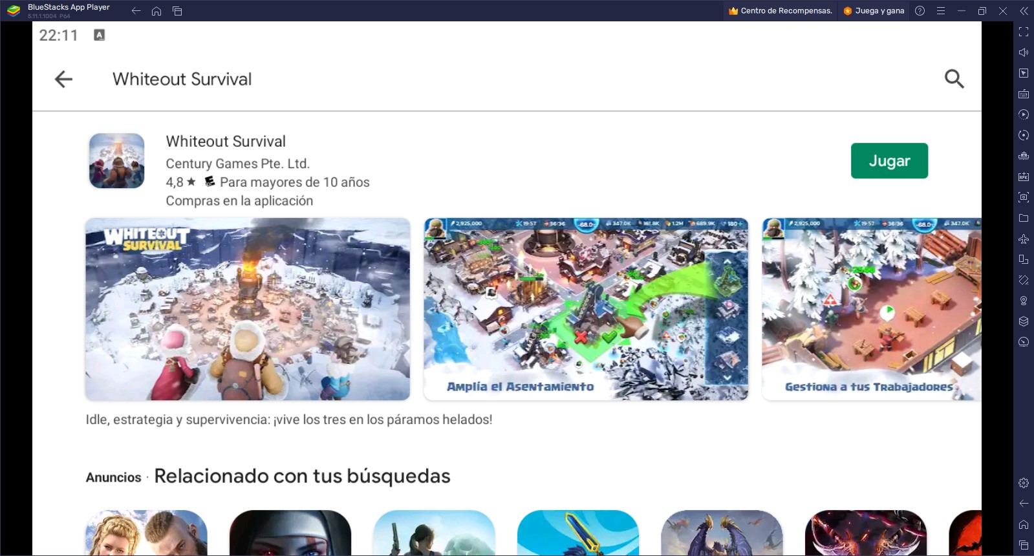This screenshot has width=1034, height=556.
Task: Open the Play Store search magnifier
Action: point(954,79)
